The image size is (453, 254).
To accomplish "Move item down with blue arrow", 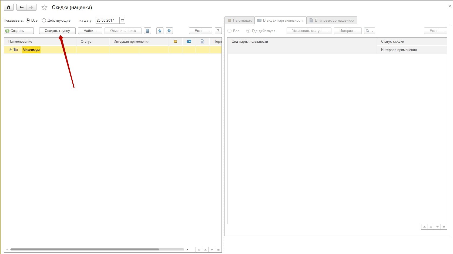I will (x=169, y=31).
